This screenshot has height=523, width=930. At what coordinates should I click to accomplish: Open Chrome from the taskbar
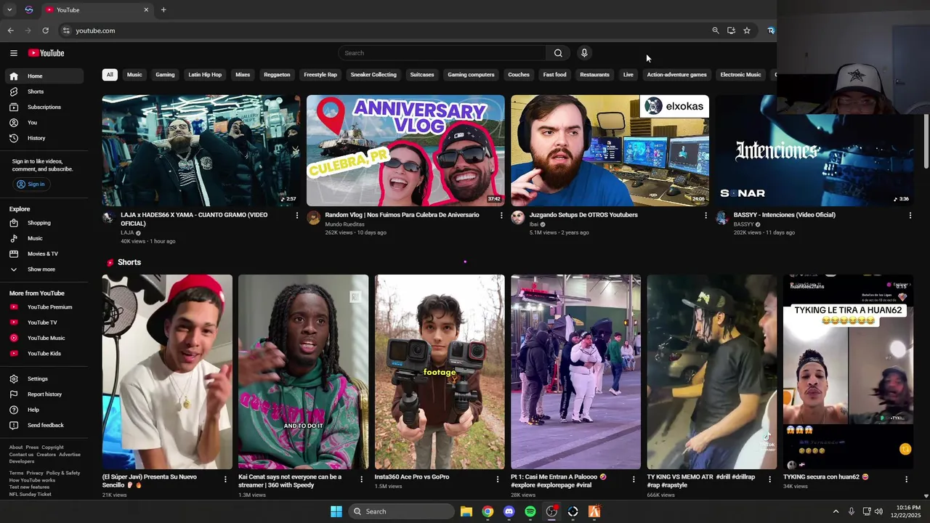click(488, 511)
